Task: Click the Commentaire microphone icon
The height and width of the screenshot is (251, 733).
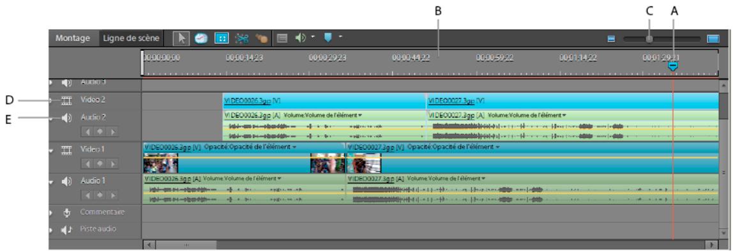Action: [x=67, y=213]
